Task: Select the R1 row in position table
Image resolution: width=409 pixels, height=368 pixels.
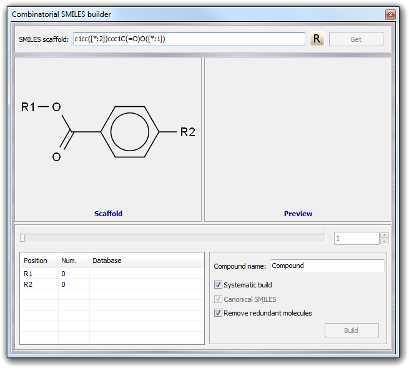Action: [x=112, y=274]
